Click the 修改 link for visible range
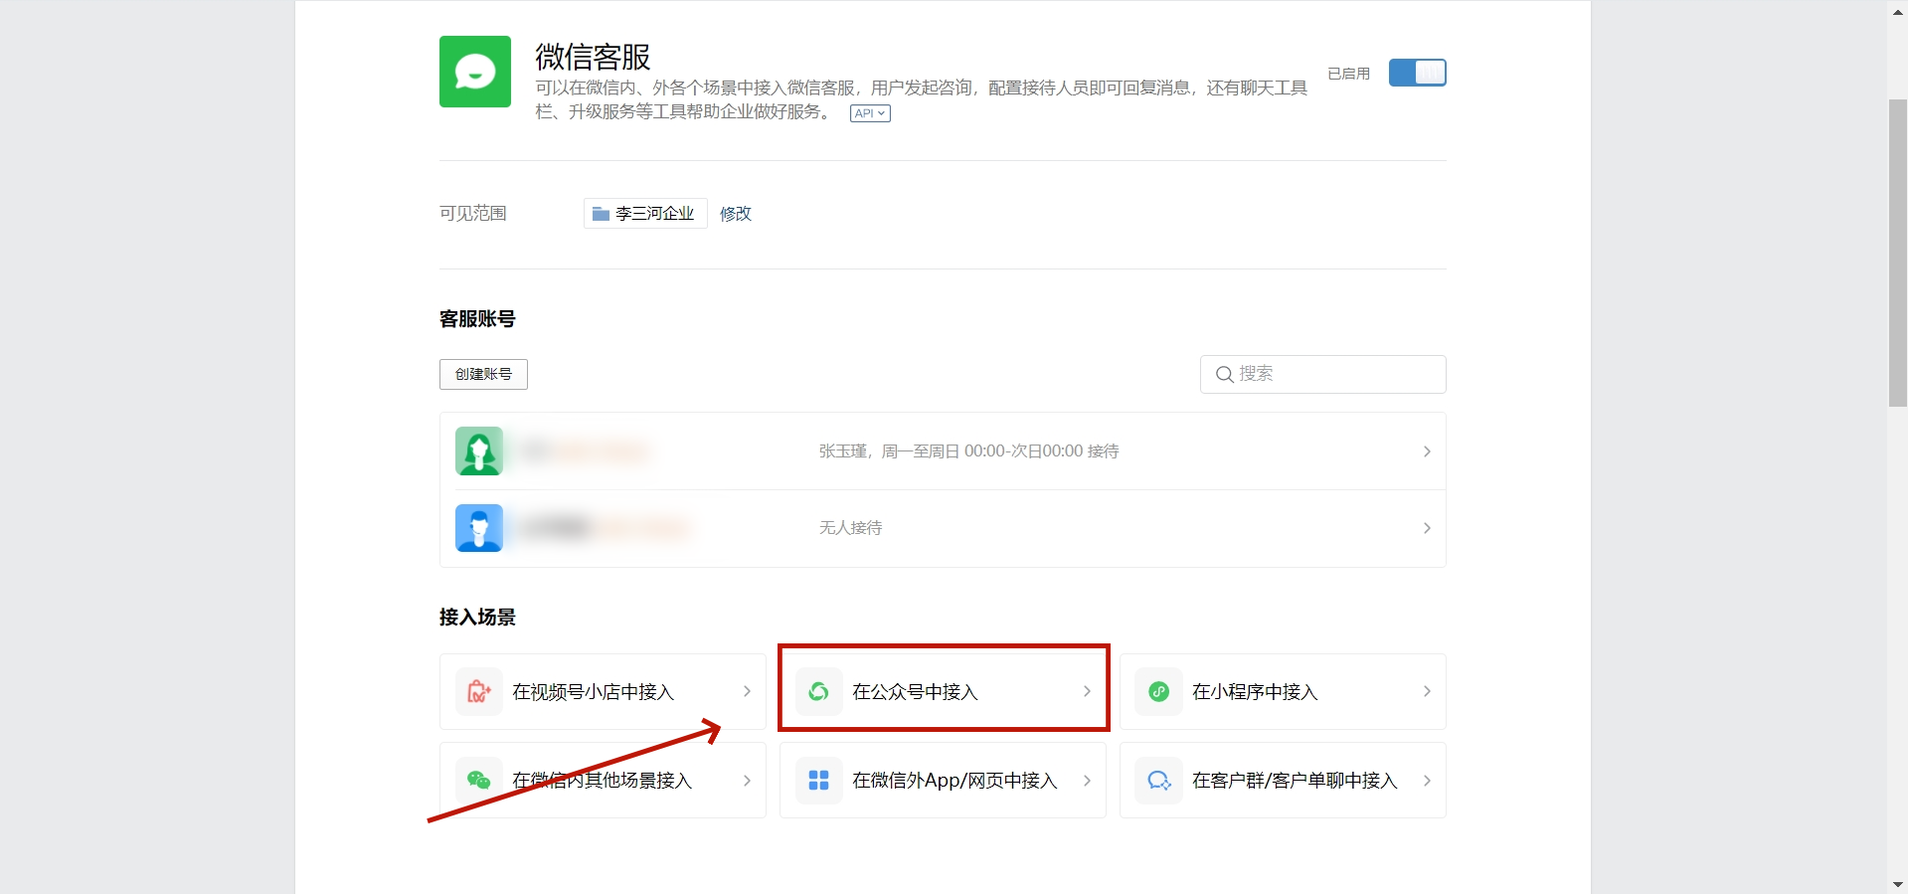1908x894 pixels. pyautogui.click(x=736, y=214)
